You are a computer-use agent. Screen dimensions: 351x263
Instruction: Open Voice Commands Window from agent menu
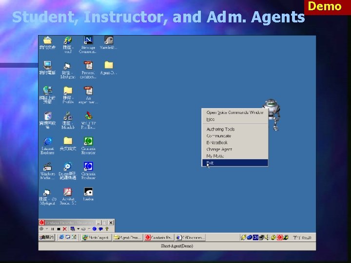235,113
